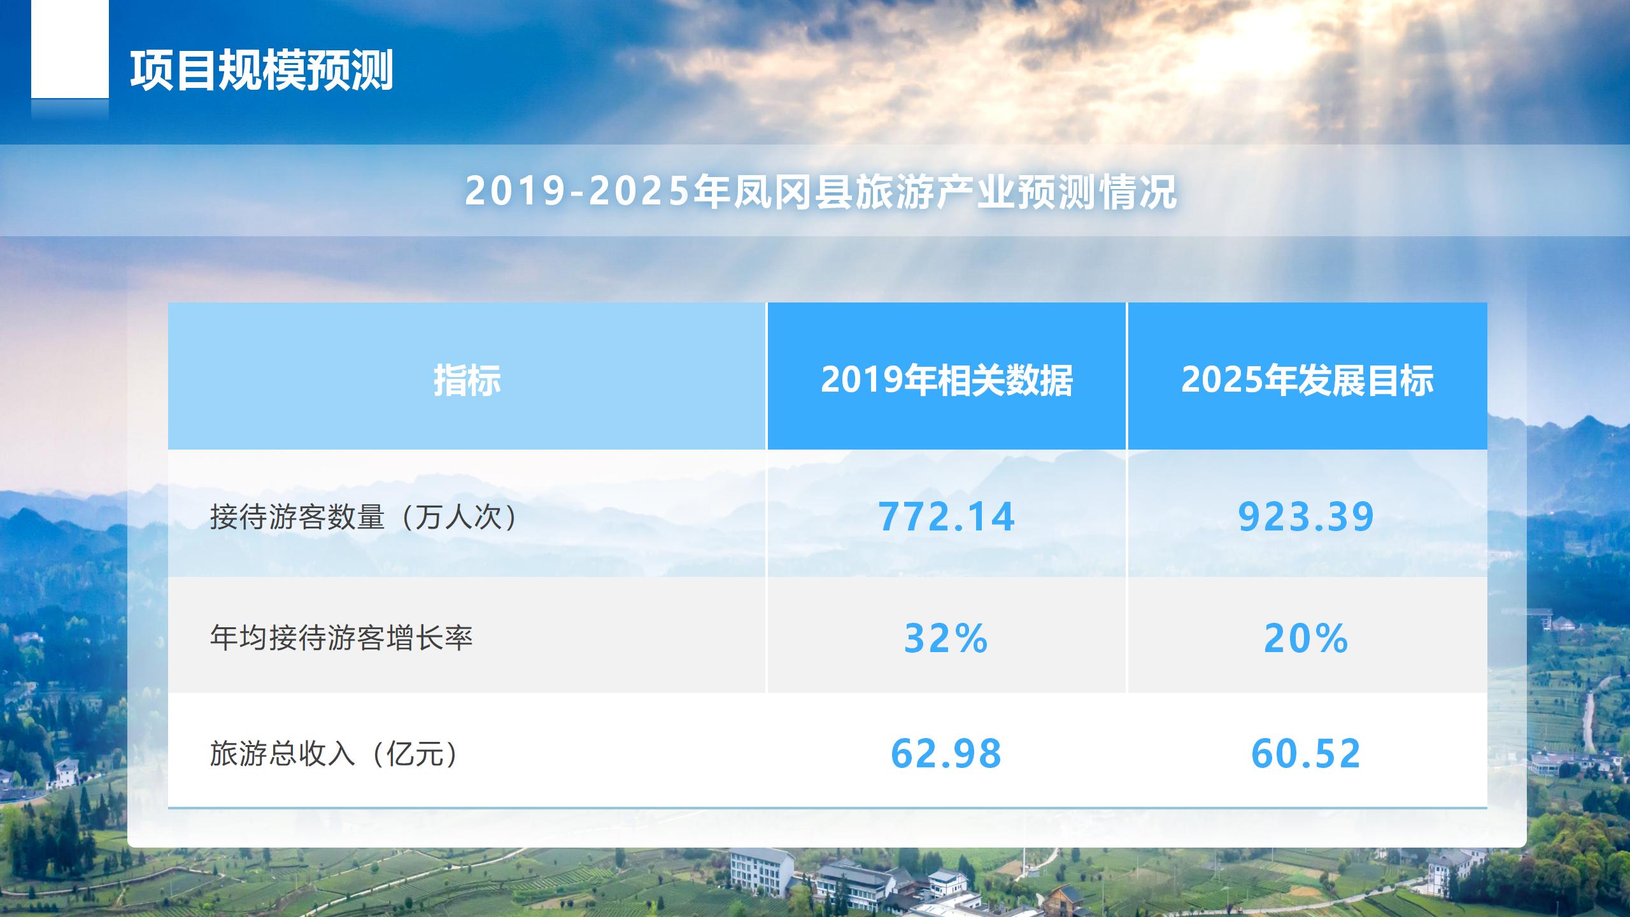Viewport: 1630px width, 917px height.
Task: Click the 指标 header cell
Action: [467, 380]
